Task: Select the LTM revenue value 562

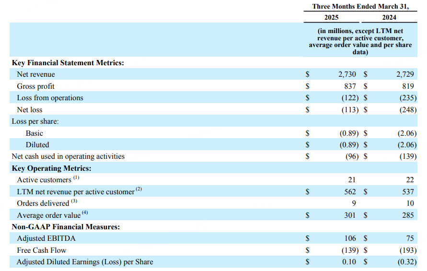Action: click(350, 192)
